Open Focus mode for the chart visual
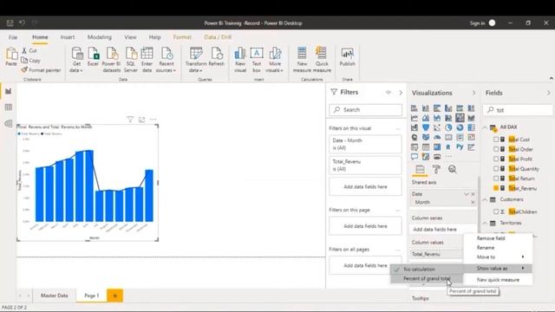Image resolution: width=555 pixels, height=312 pixels. [141, 120]
